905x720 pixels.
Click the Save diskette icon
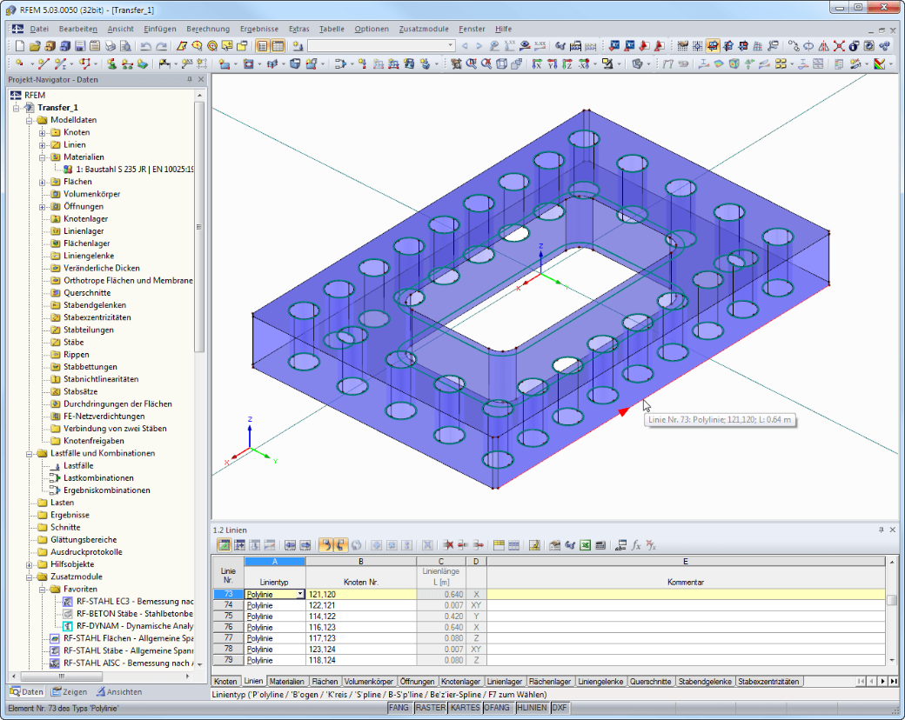[80, 45]
